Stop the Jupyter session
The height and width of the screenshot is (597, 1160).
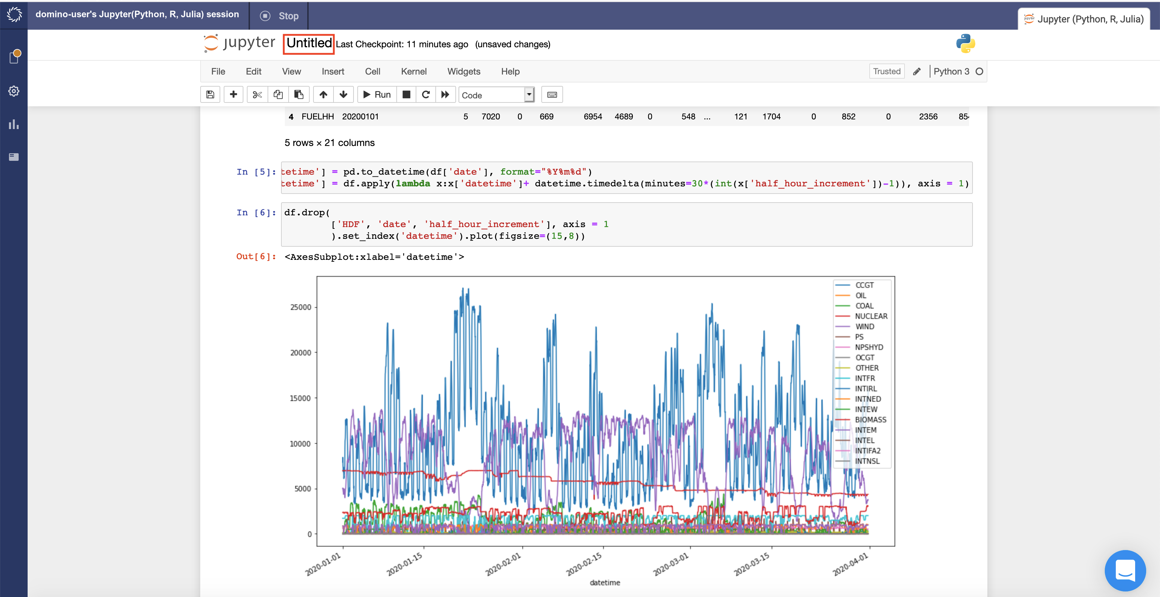click(x=279, y=16)
